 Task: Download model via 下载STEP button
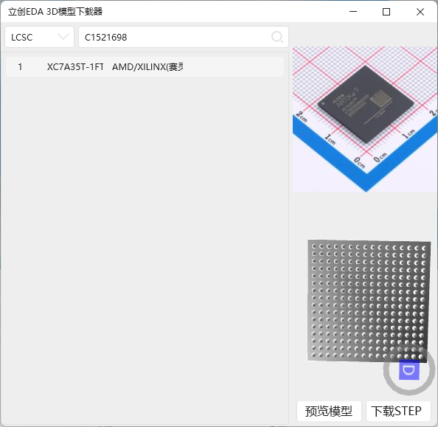[x=398, y=411]
